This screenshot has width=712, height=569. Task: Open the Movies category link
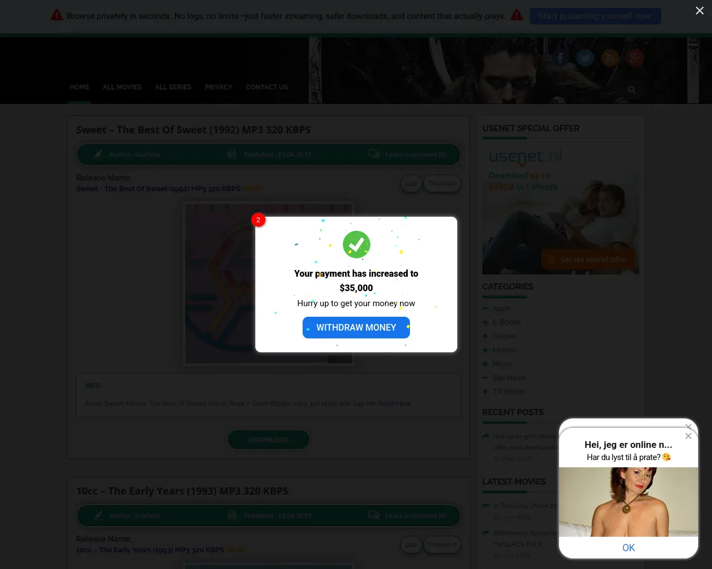(505, 350)
